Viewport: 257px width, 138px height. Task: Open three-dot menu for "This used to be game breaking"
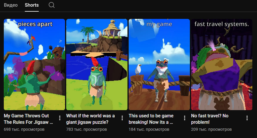pyautogui.click(x=185, y=118)
